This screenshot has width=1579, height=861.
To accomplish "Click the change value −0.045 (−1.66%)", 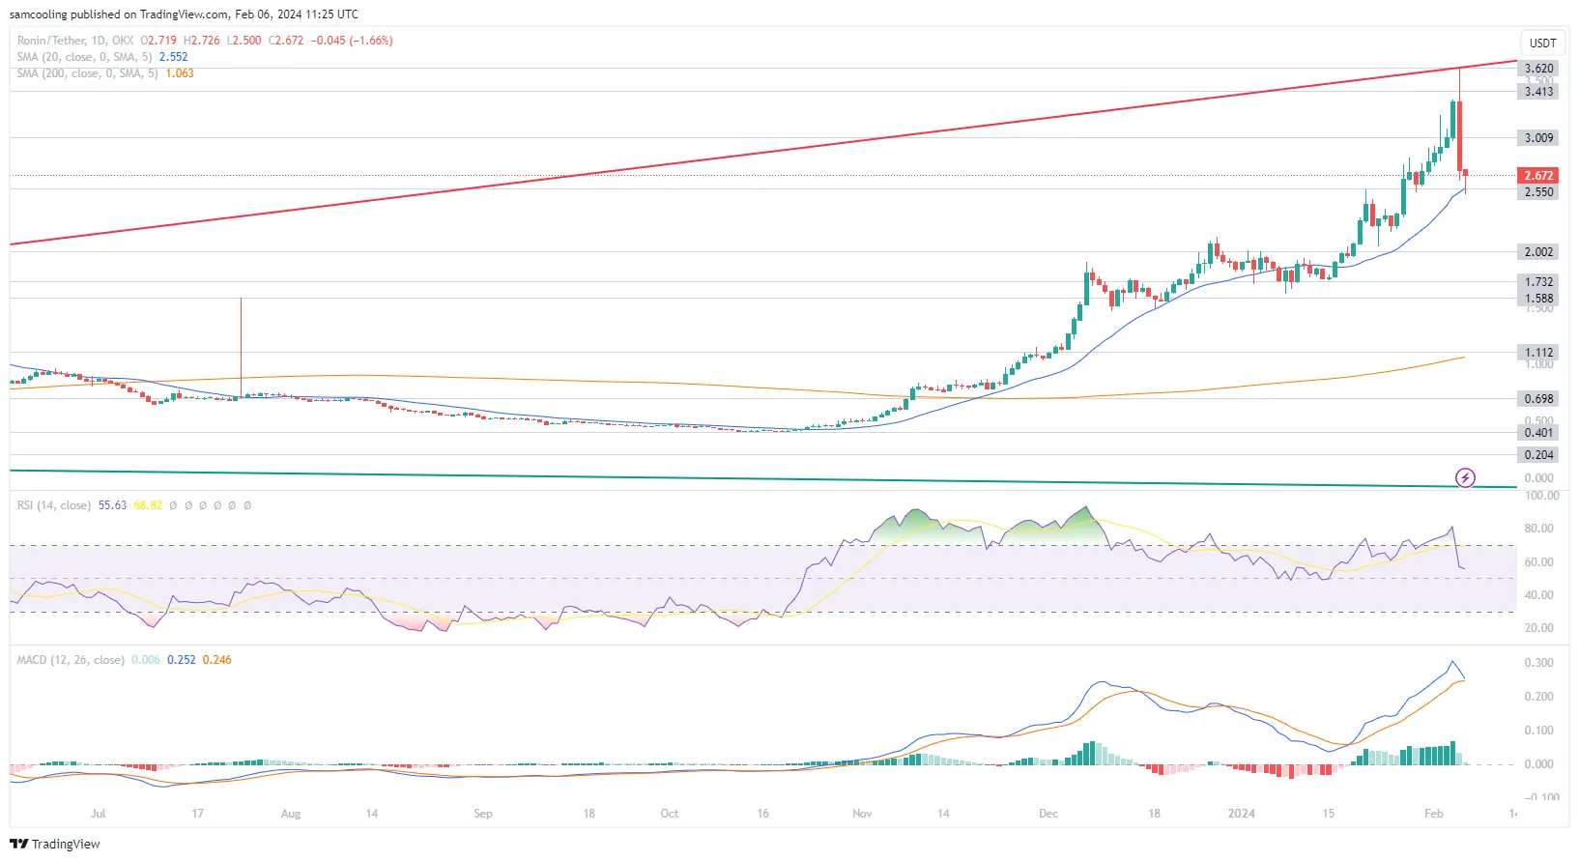I will coord(352,41).
